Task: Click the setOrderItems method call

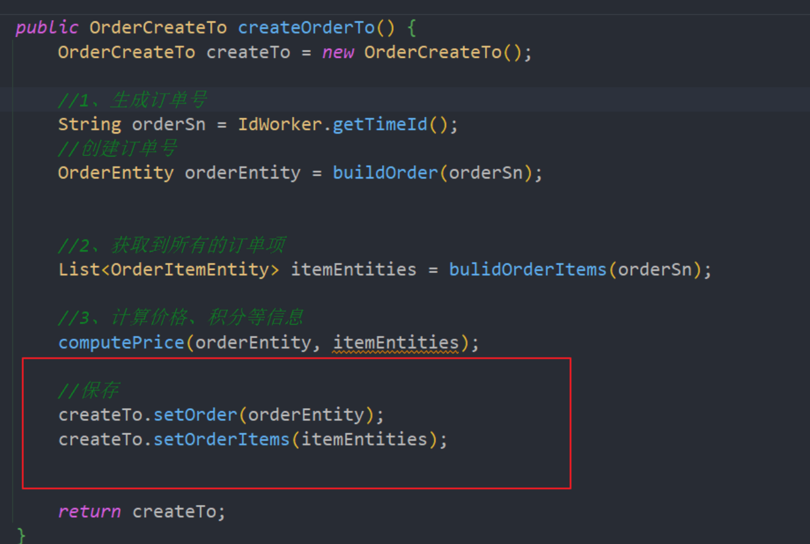Action: click(221, 439)
